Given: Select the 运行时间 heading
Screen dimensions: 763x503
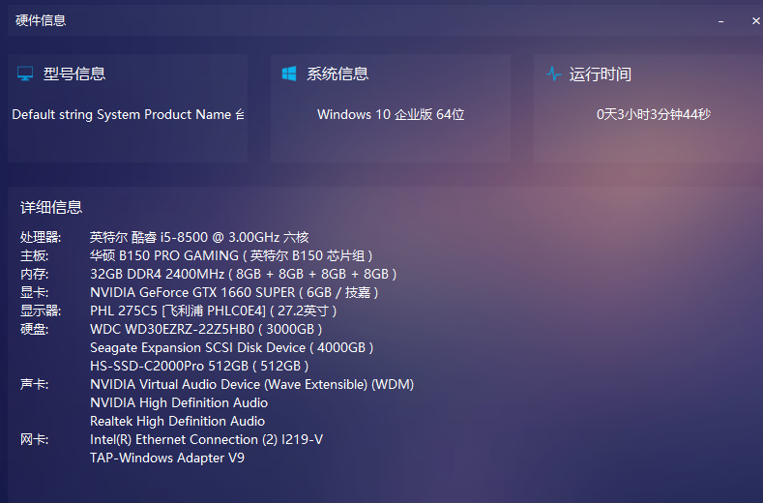Looking at the screenshot, I should click(601, 74).
